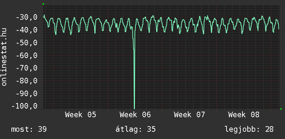Click the "most: 39" current value
285x139 pixels.
tap(29, 129)
